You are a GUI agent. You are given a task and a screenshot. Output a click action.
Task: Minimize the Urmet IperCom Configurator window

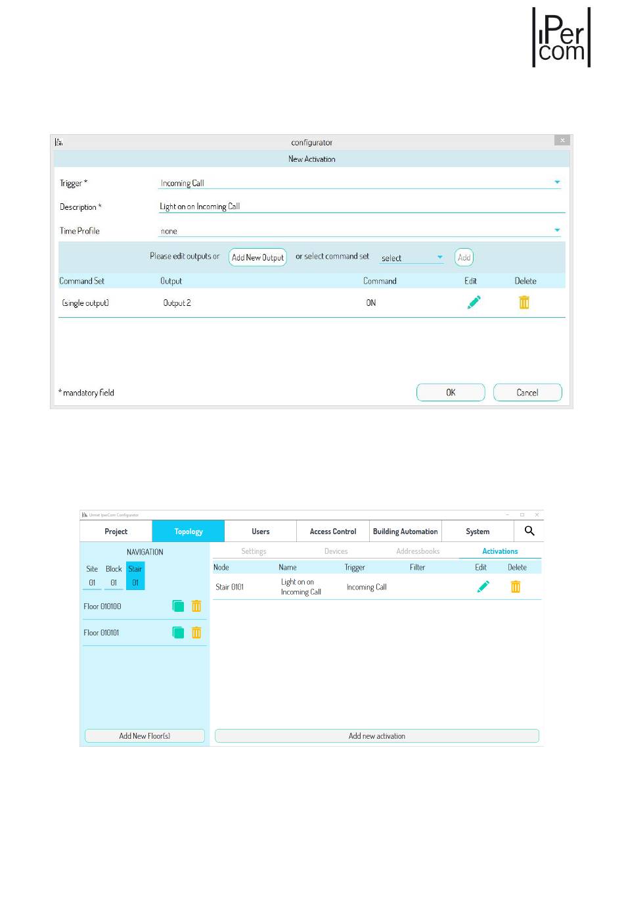click(x=508, y=514)
